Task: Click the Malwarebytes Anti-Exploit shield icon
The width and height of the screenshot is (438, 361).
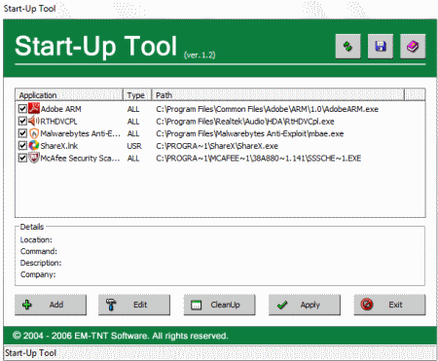Action: pos(34,133)
